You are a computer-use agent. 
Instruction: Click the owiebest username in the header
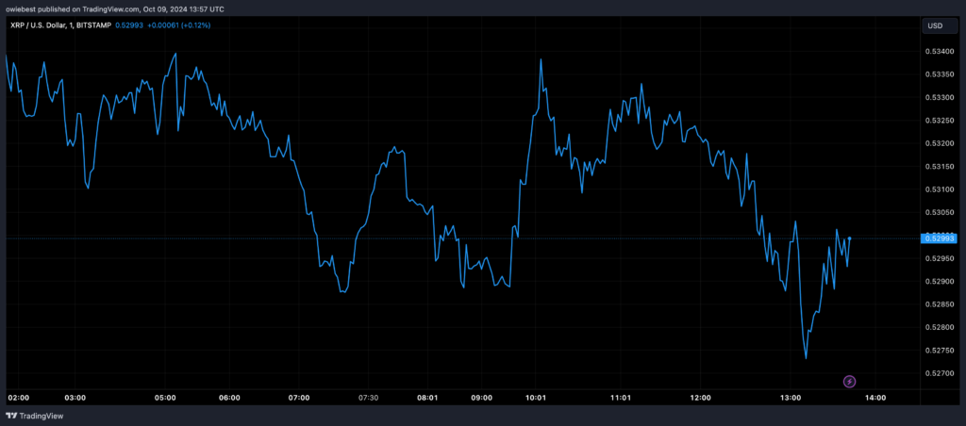coord(22,8)
